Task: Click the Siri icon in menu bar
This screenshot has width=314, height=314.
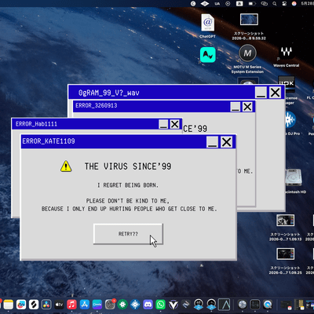Action: [294, 4]
